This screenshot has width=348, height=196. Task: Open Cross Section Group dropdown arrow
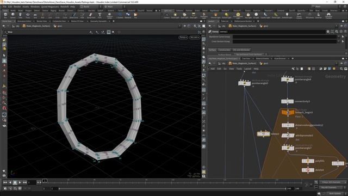pos(339,41)
